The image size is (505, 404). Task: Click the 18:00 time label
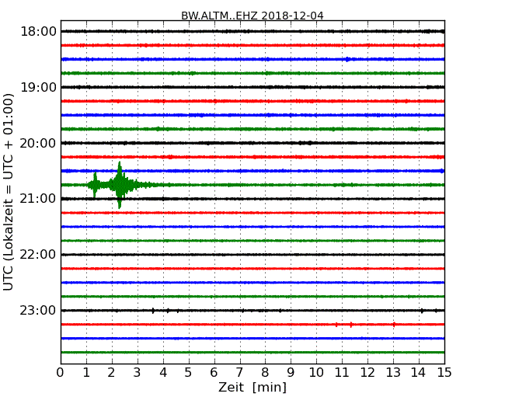point(38,32)
